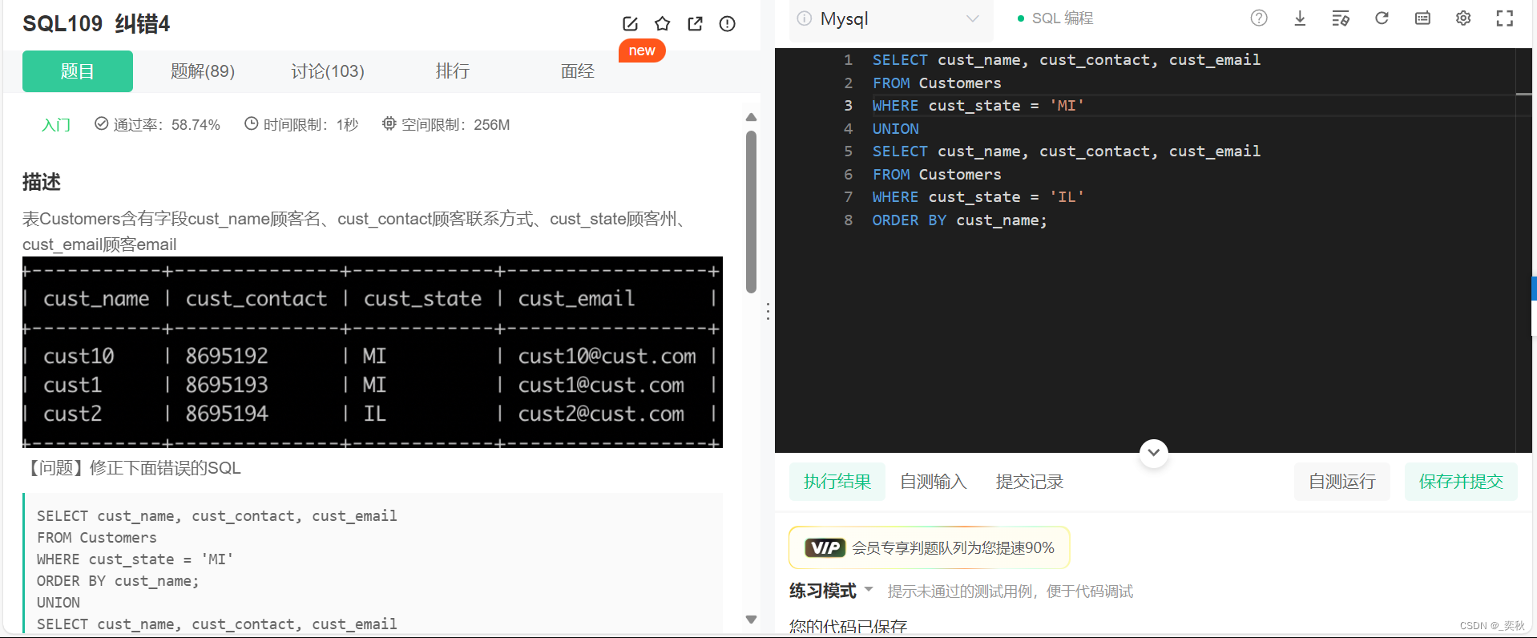Click the SQL109 纠错4 title
The height and width of the screenshot is (638, 1537).
click(x=96, y=24)
